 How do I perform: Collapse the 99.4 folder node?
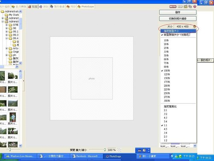coord(6,38)
